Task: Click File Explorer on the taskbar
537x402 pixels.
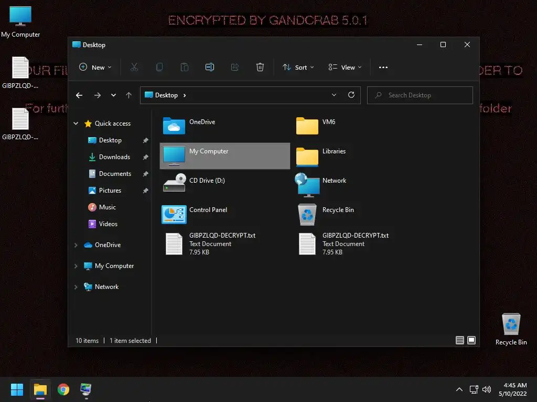Action: [40, 389]
